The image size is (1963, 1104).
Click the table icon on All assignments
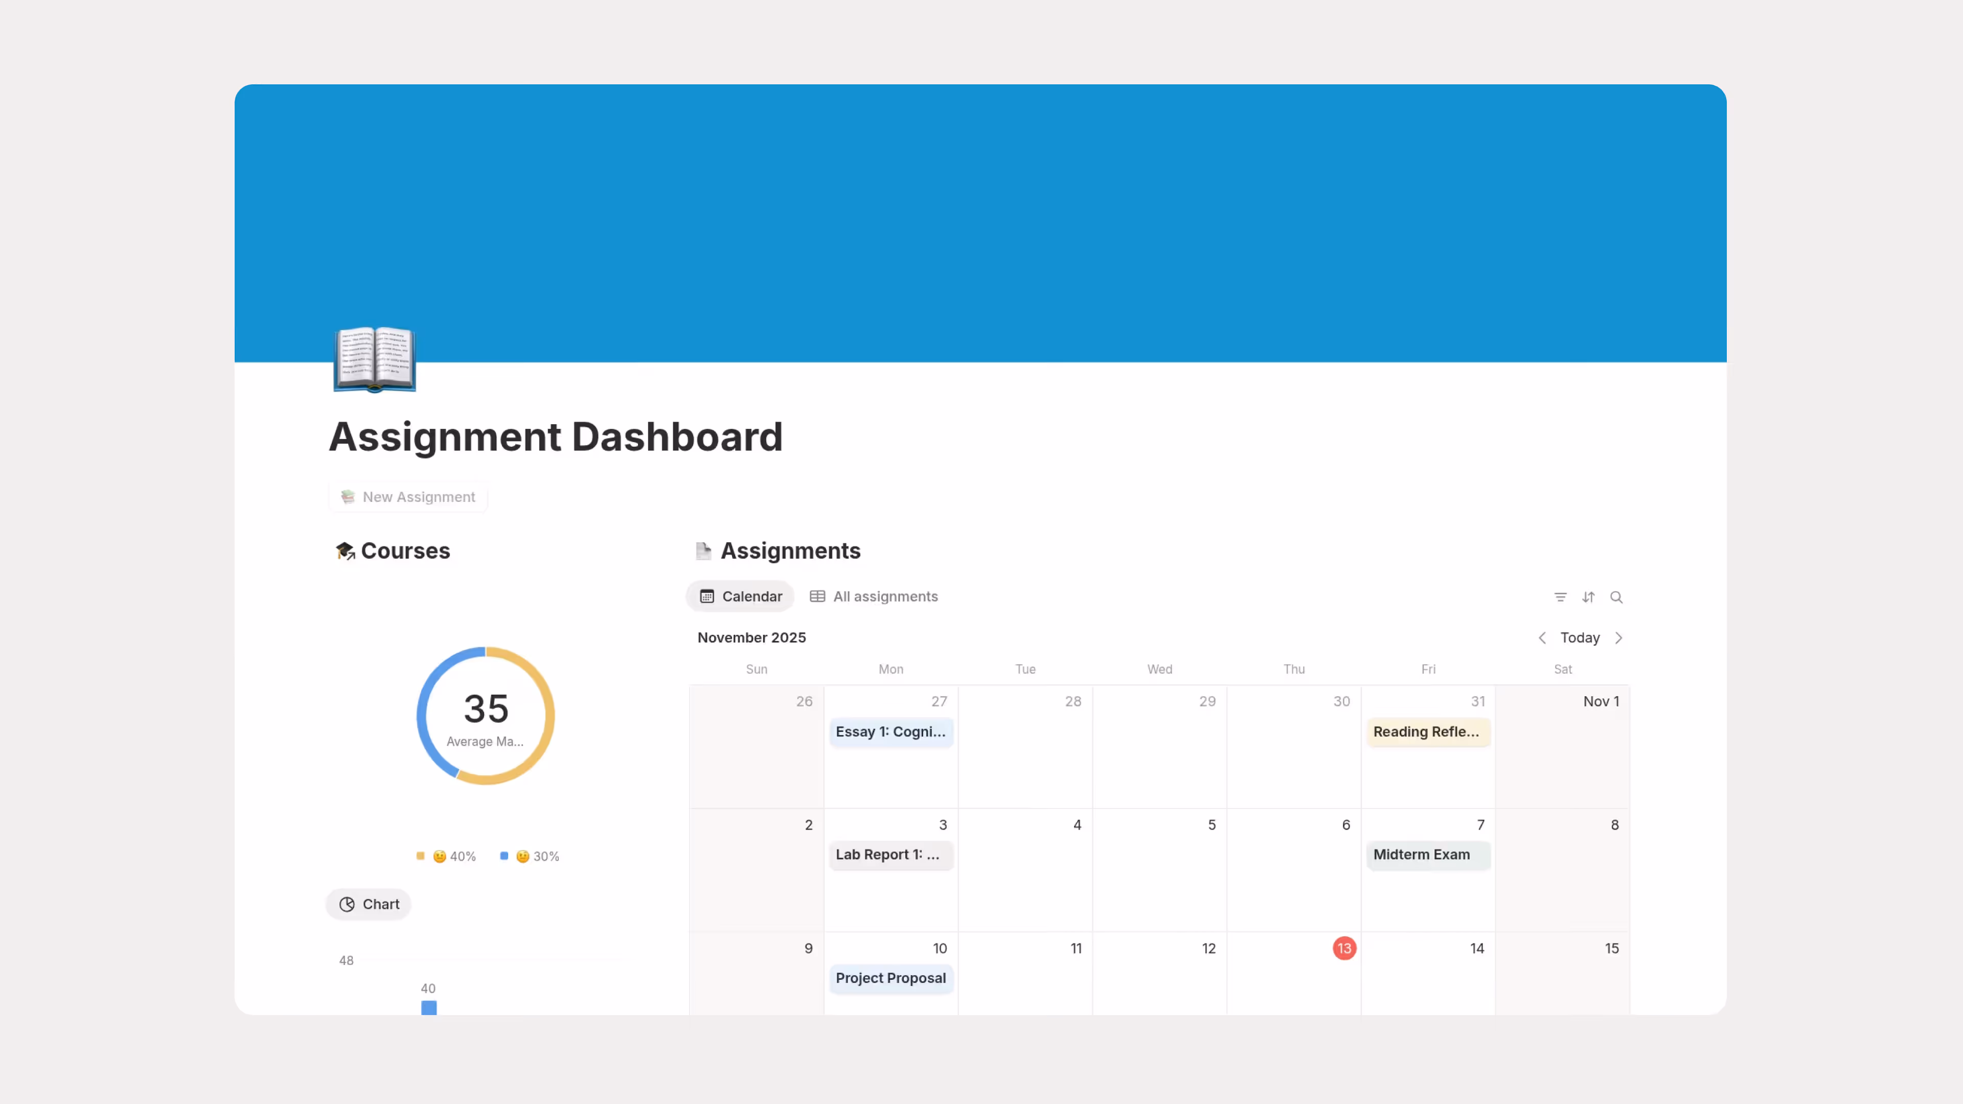pyautogui.click(x=817, y=596)
